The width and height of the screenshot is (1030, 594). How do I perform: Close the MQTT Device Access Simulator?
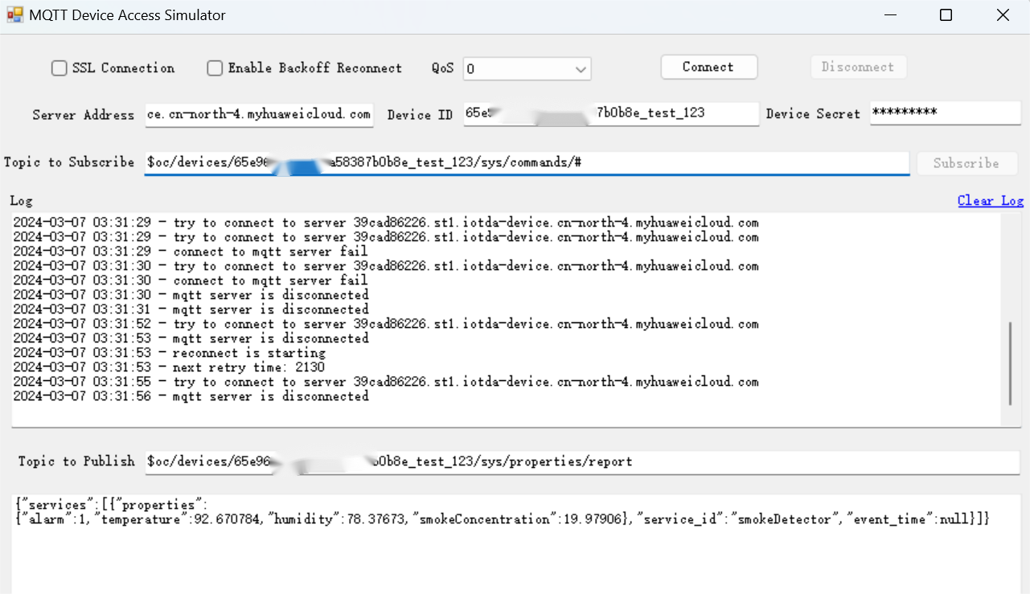pyautogui.click(x=1003, y=15)
